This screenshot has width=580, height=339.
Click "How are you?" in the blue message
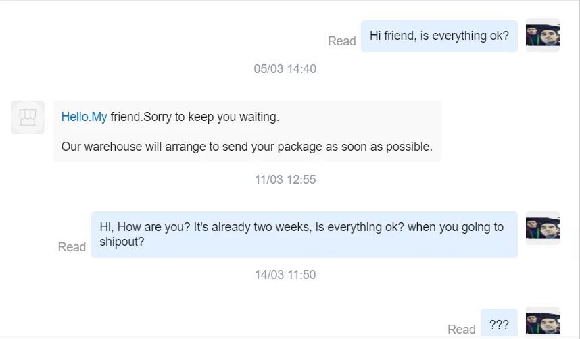click(154, 227)
